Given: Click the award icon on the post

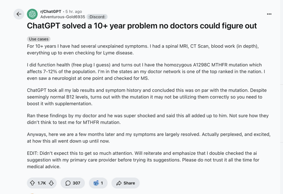Looking at the screenshot, I should 96,183.
